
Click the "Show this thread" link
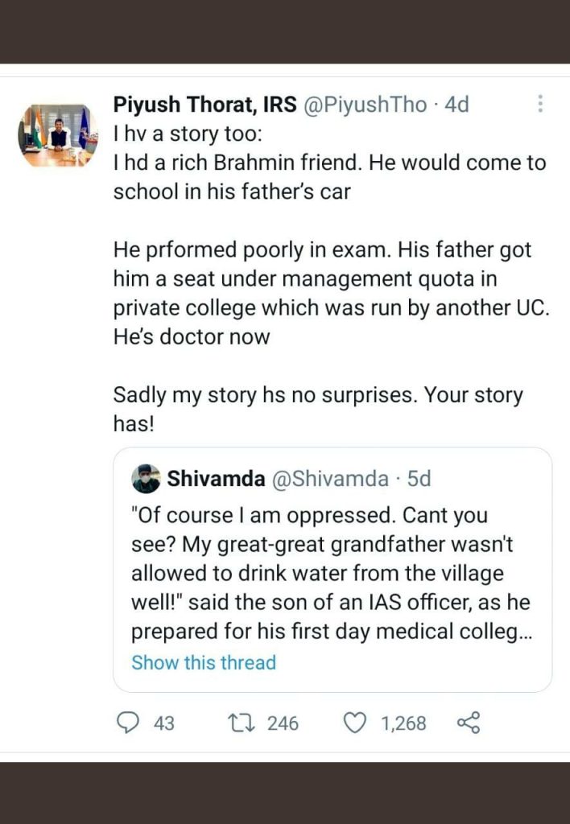pos(204,662)
